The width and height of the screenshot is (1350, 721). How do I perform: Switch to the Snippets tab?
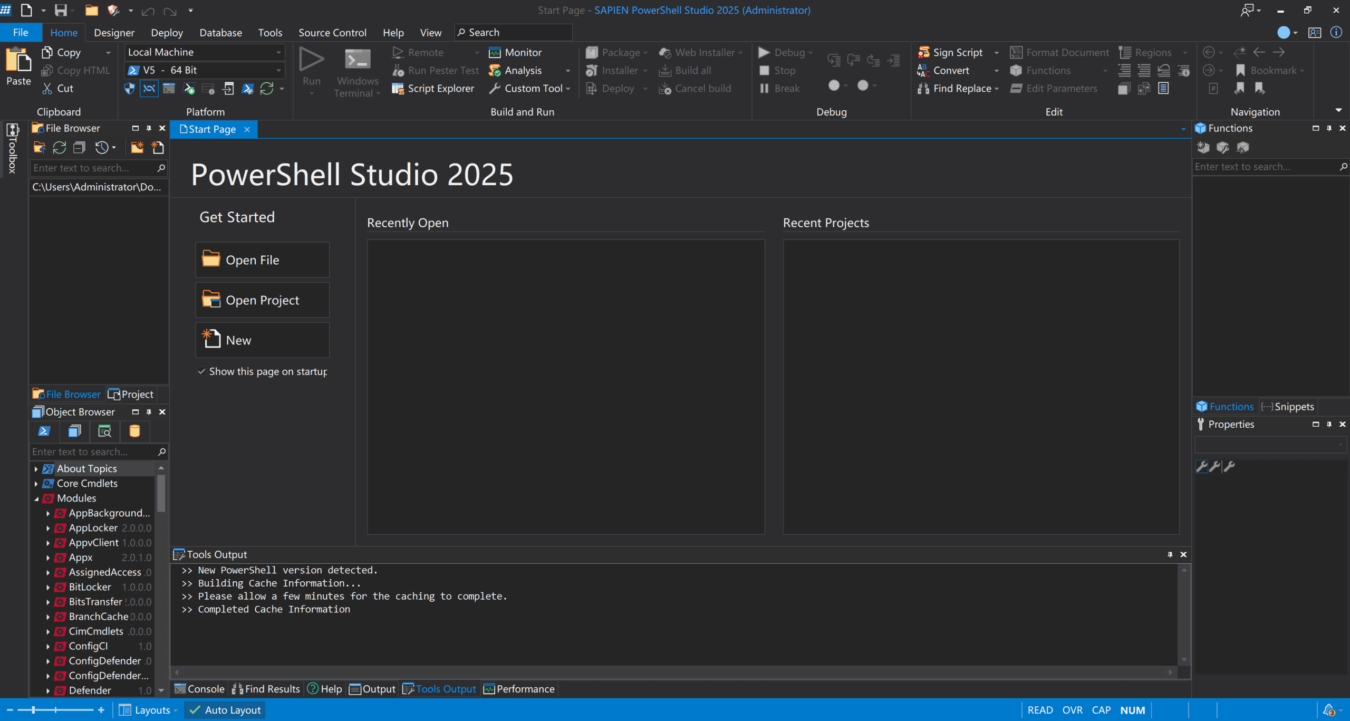[1288, 407]
